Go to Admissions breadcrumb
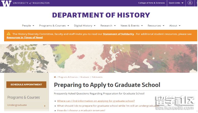 [x=97, y=77]
